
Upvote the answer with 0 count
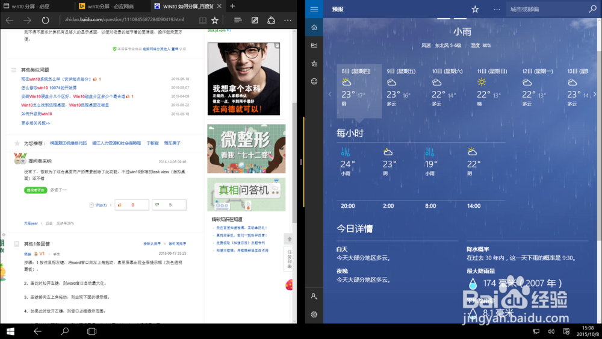pyautogui.click(x=132, y=205)
